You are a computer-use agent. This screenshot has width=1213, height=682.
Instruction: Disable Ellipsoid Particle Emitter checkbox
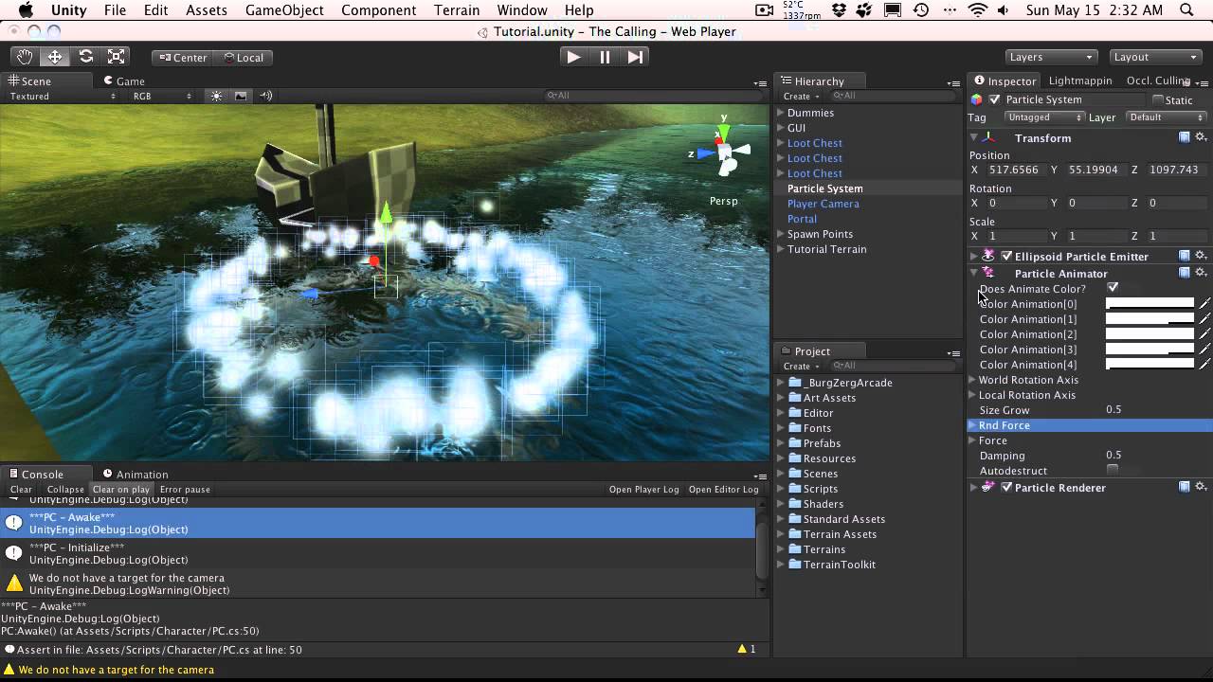tap(1006, 256)
